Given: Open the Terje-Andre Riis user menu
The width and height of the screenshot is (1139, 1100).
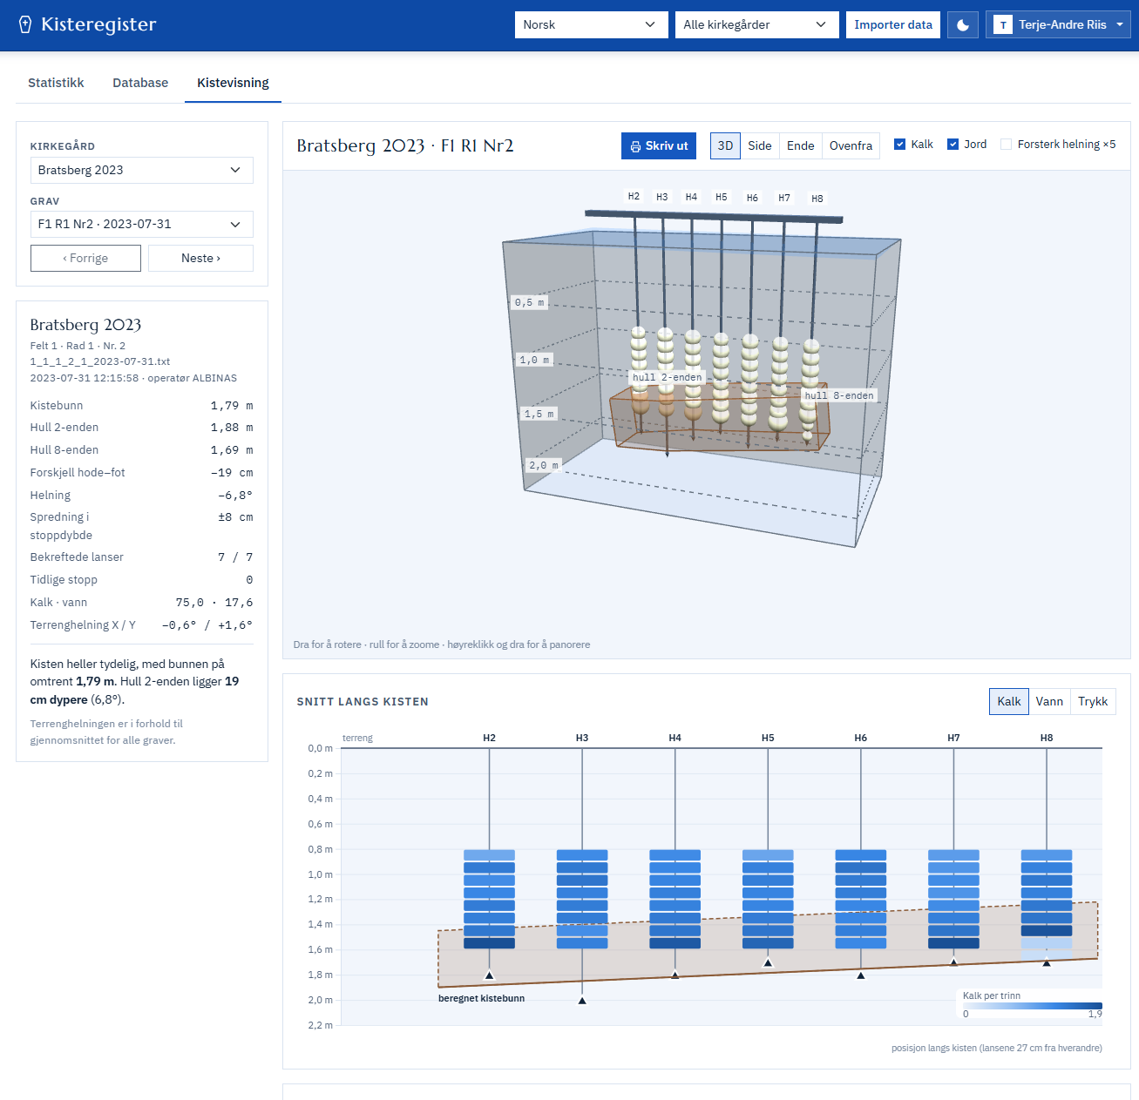Looking at the screenshot, I should (1058, 24).
